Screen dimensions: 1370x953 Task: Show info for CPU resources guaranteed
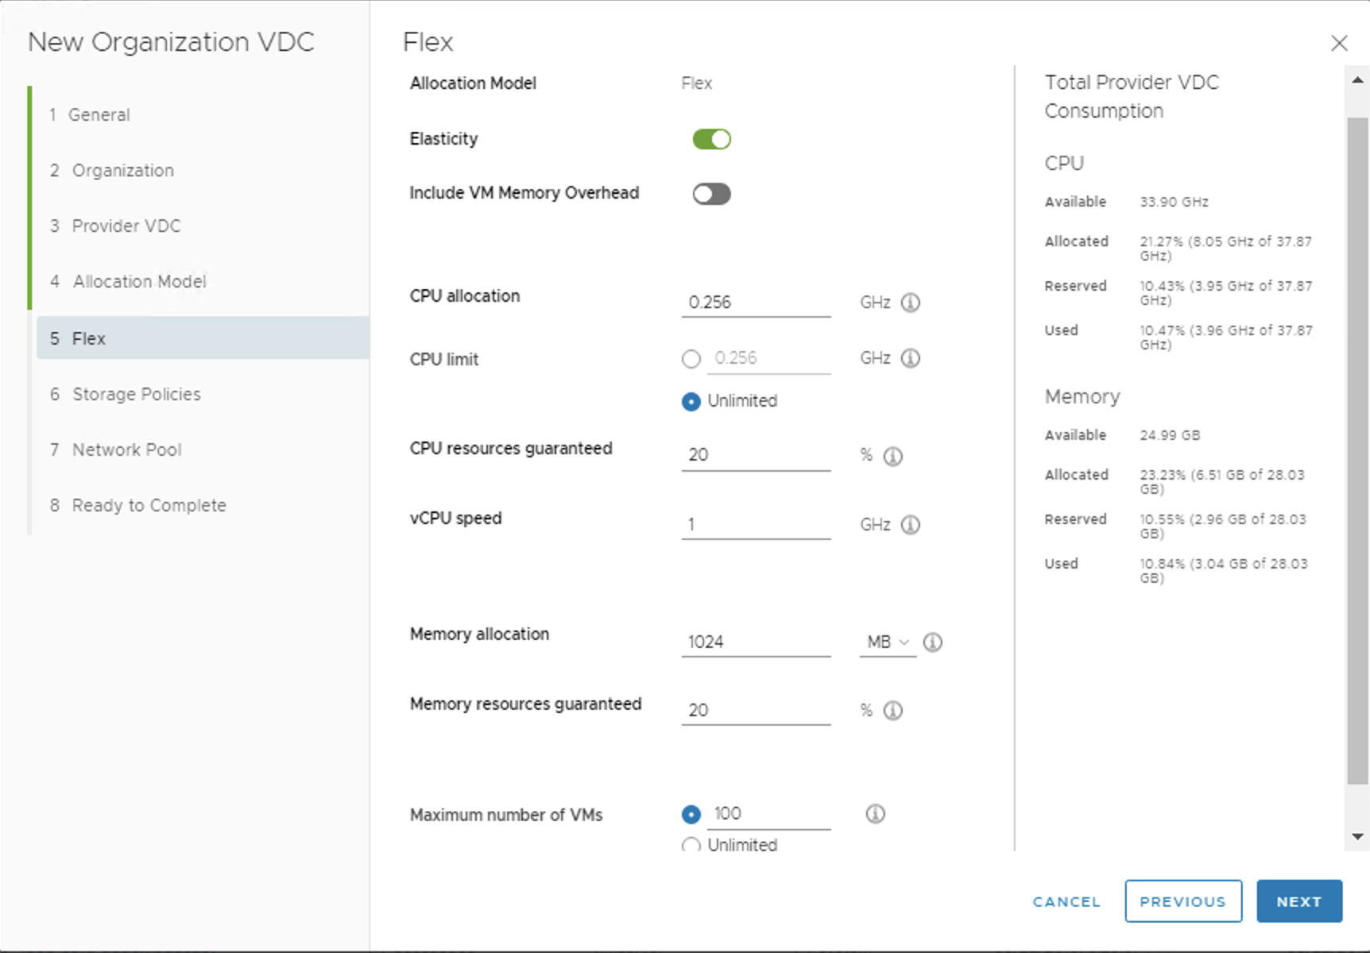pos(892,456)
